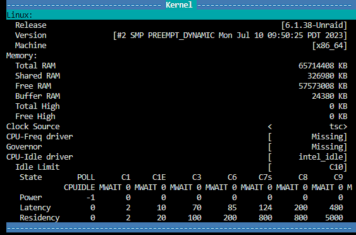Click the Free High label
This screenshot has width=356, height=235.
coord(35,117)
